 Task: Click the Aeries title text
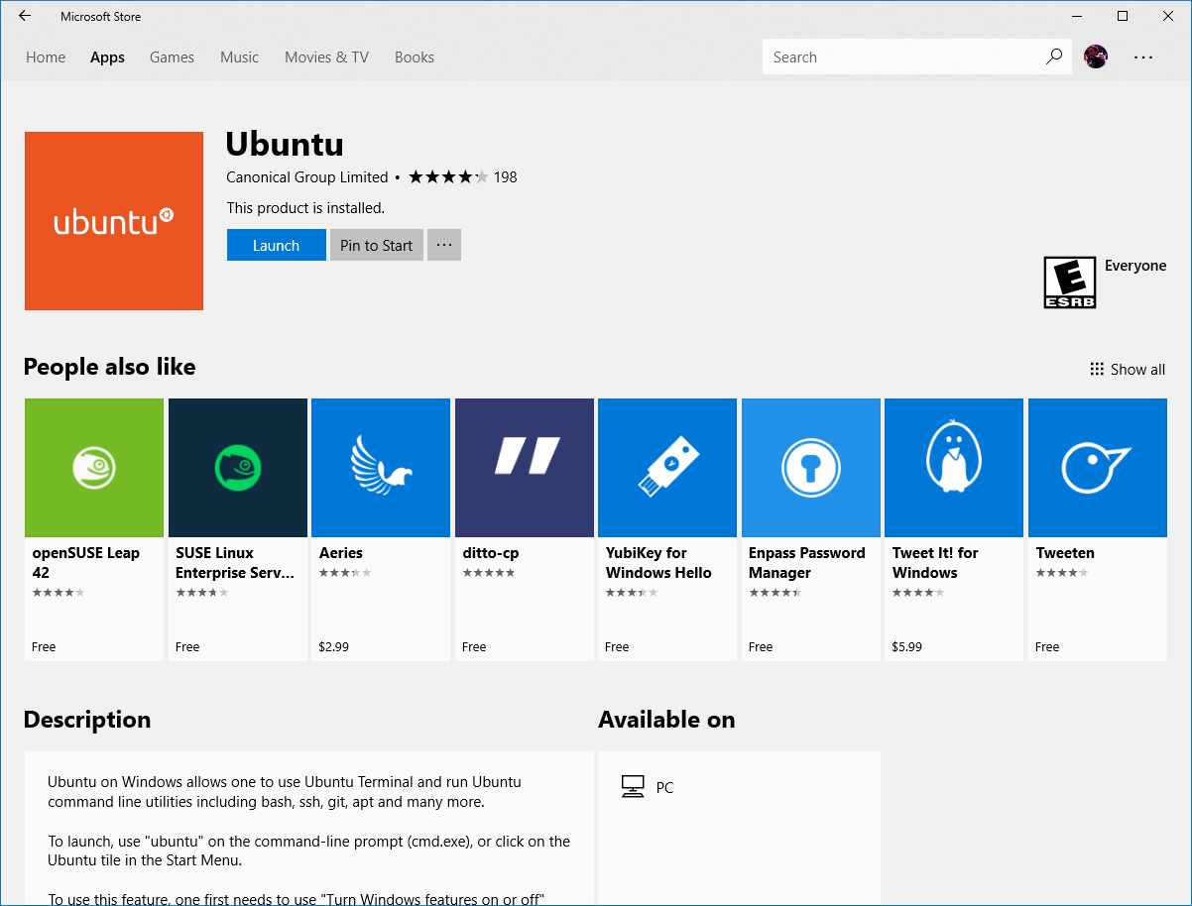click(x=341, y=553)
